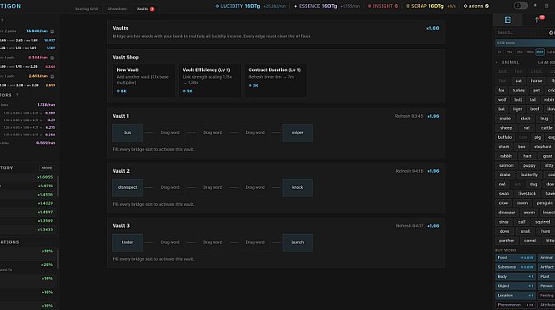Select the 'trader' anchor in Vault 3

127,242
